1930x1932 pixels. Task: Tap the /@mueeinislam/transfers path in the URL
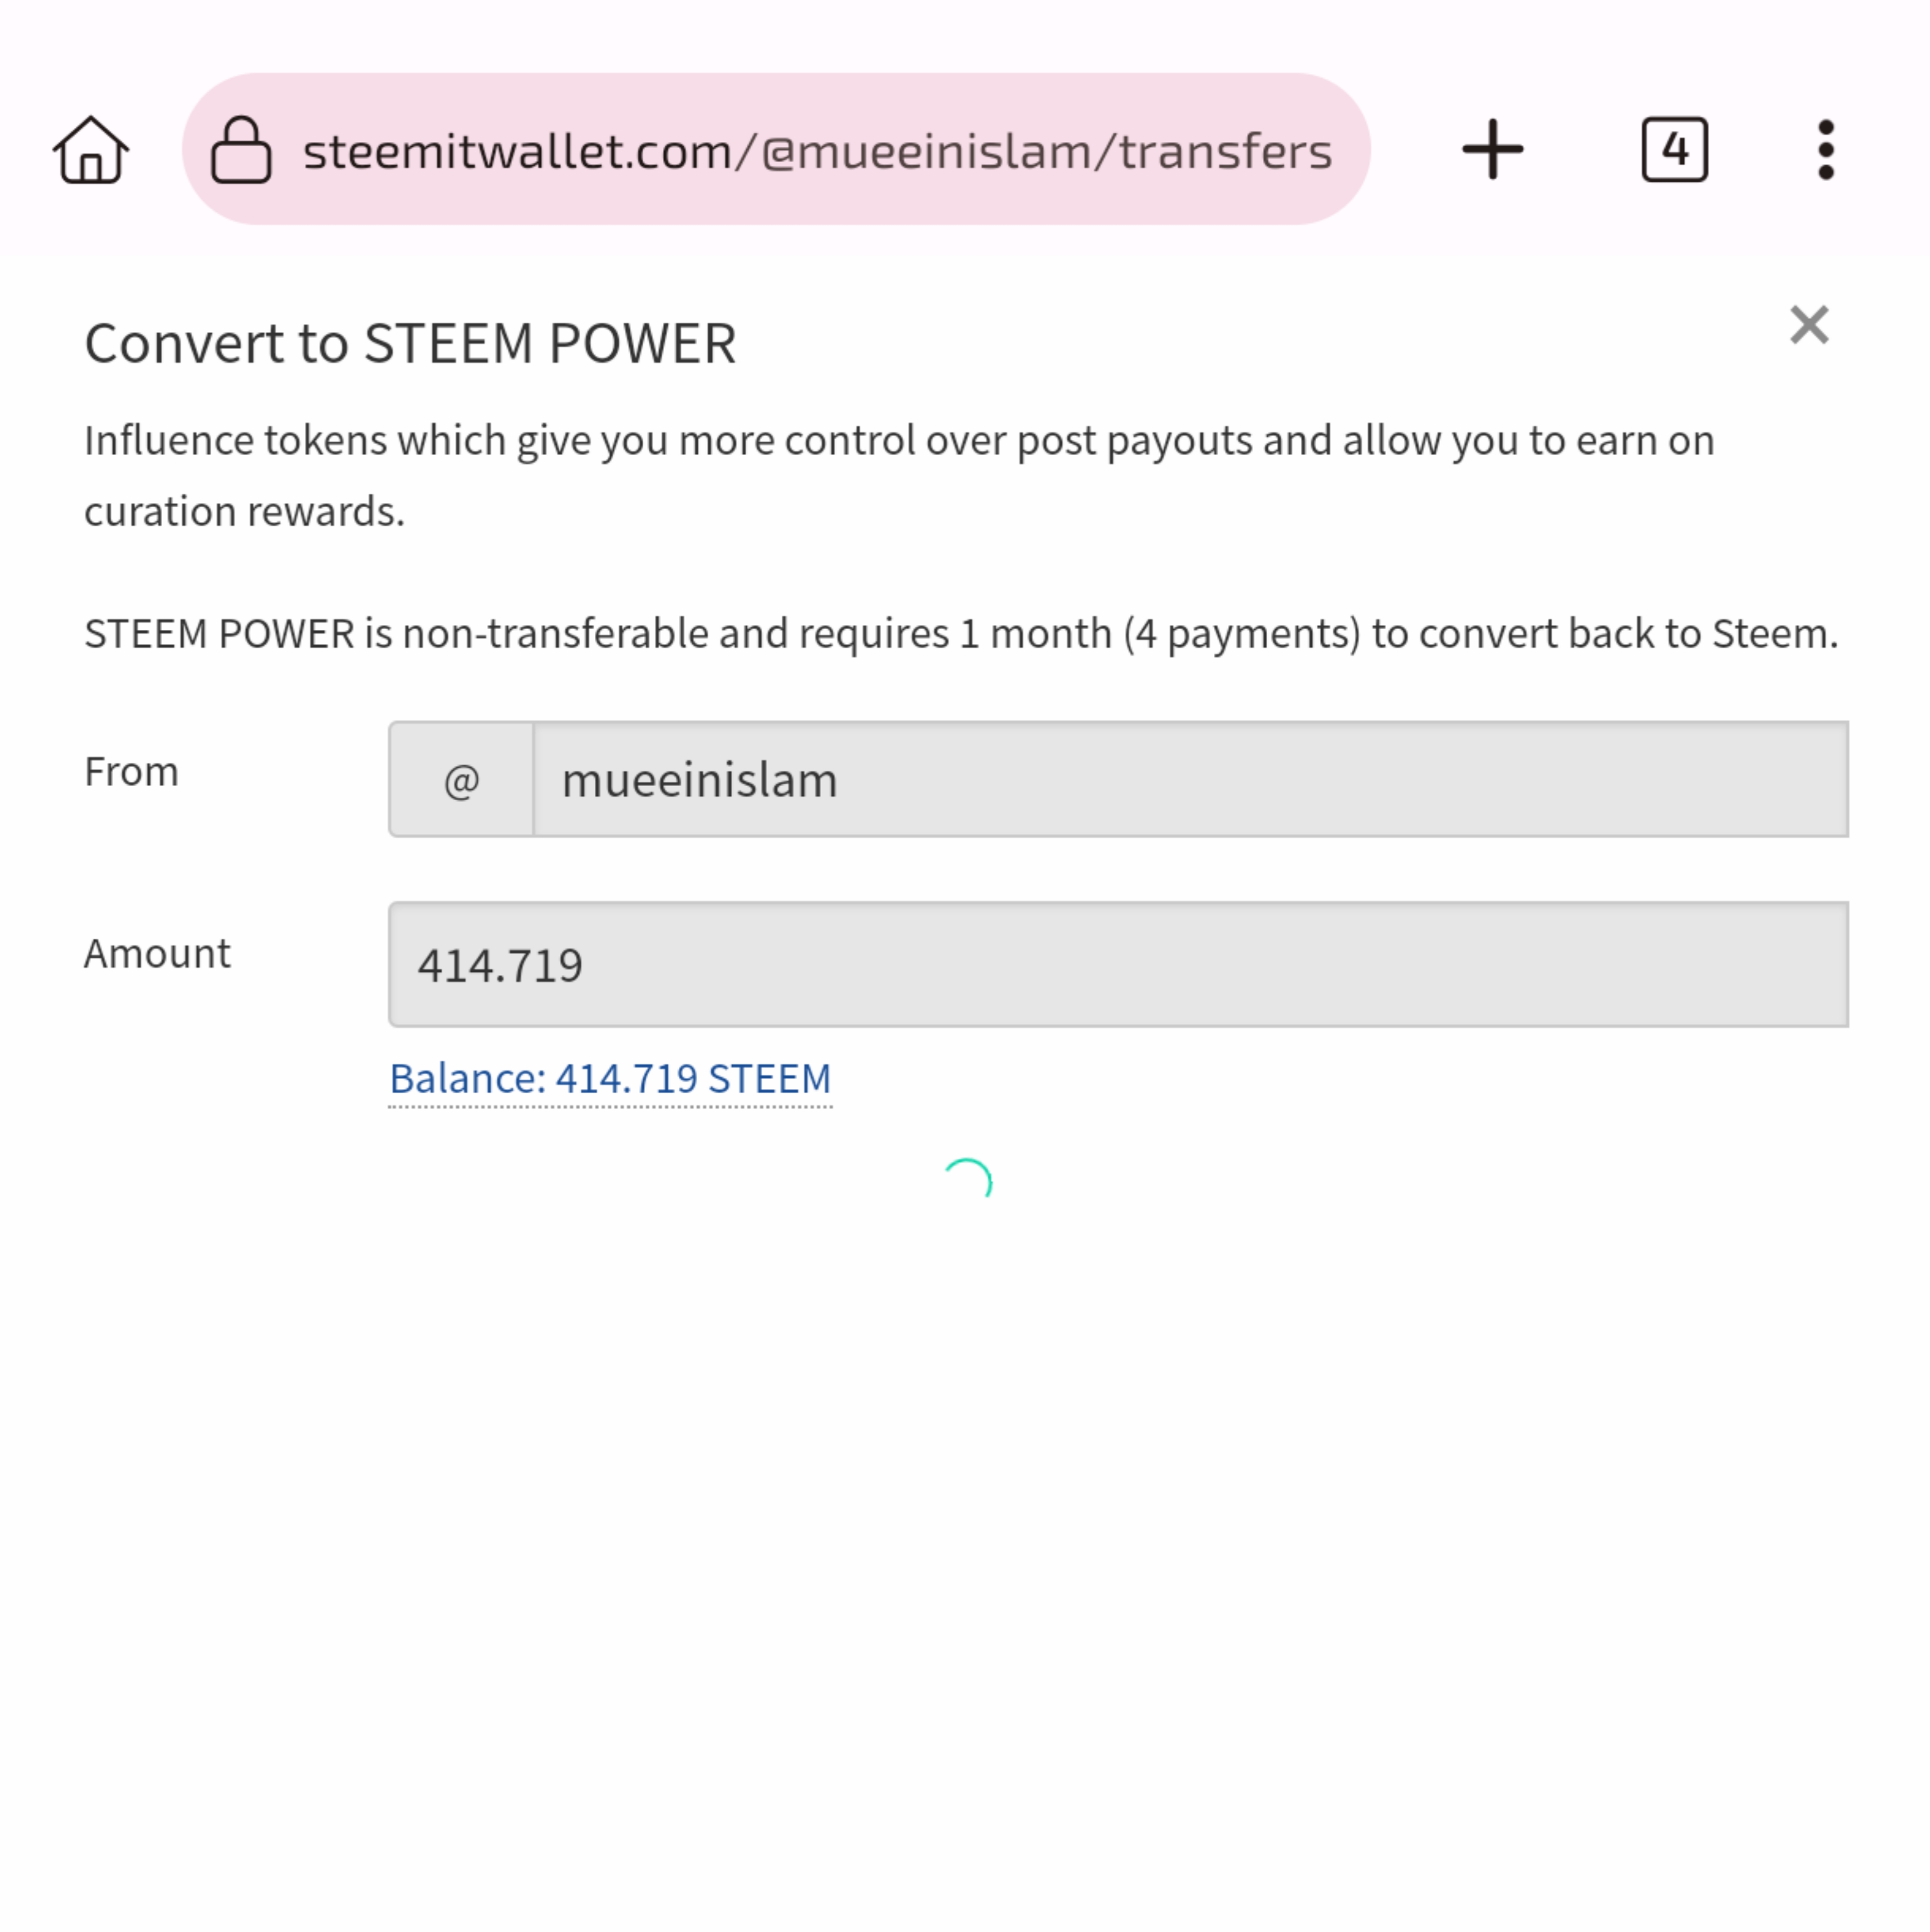point(1034,152)
